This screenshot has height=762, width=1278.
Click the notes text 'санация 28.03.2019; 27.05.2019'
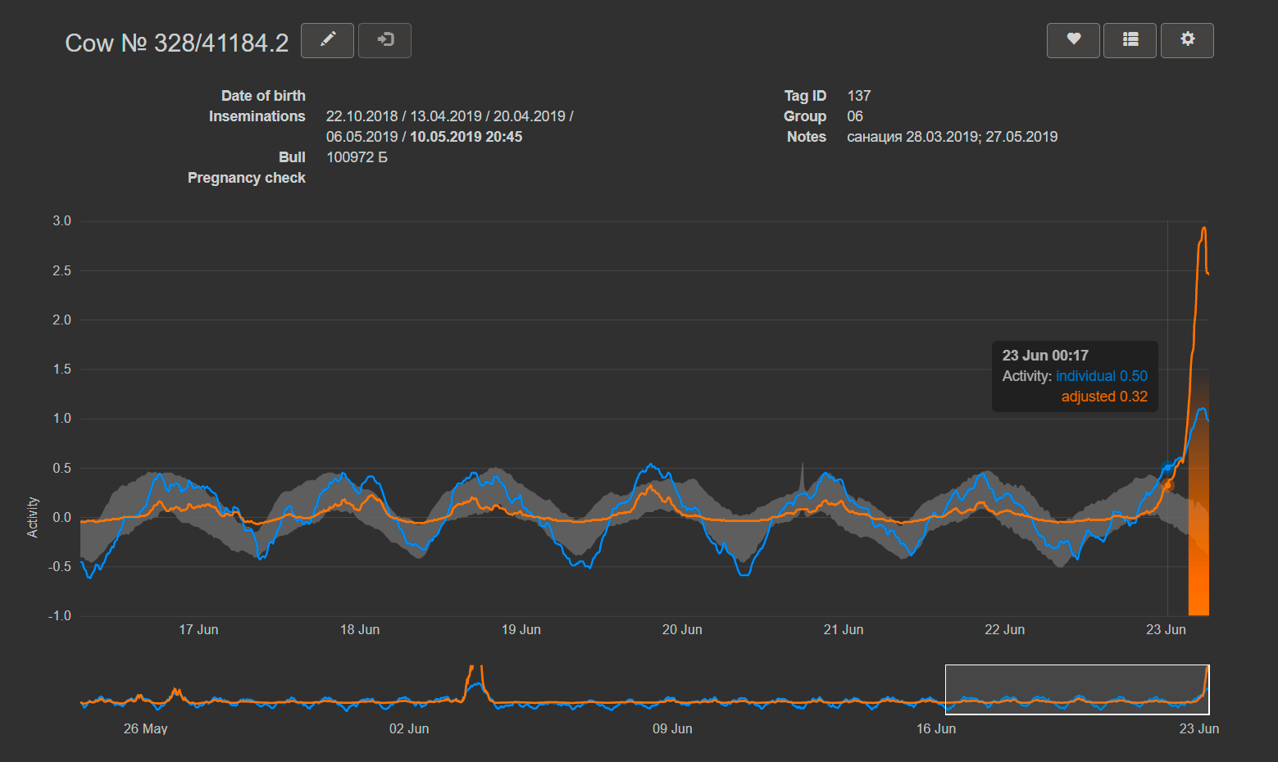pyautogui.click(x=952, y=137)
